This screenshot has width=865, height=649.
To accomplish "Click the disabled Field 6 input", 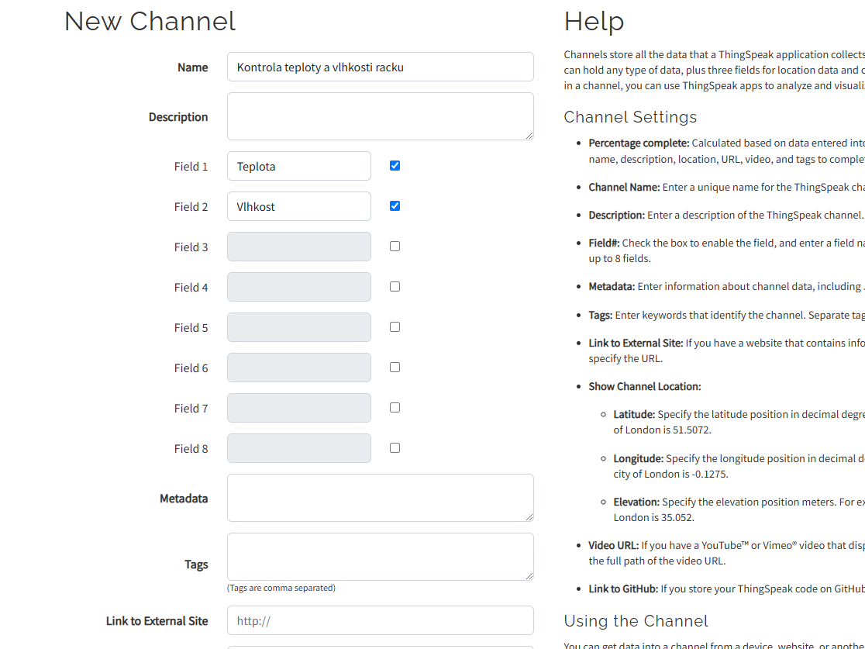I will [299, 368].
